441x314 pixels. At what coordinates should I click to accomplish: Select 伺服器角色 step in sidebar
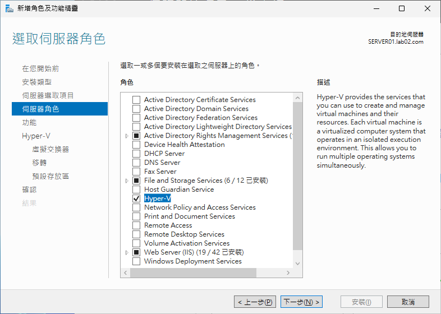(x=59, y=109)
